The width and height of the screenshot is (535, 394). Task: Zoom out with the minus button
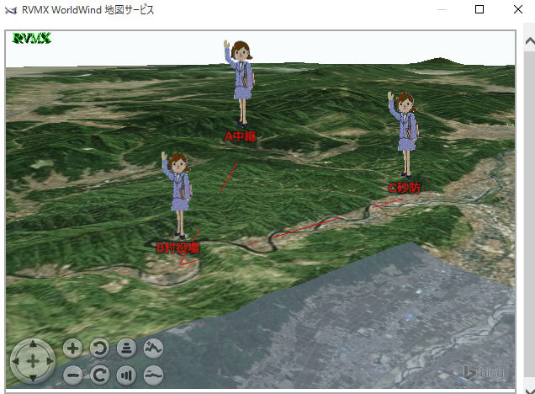click(73, 375)
